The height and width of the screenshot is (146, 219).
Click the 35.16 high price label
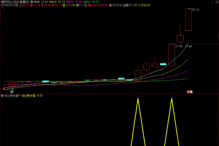(195, 10)
